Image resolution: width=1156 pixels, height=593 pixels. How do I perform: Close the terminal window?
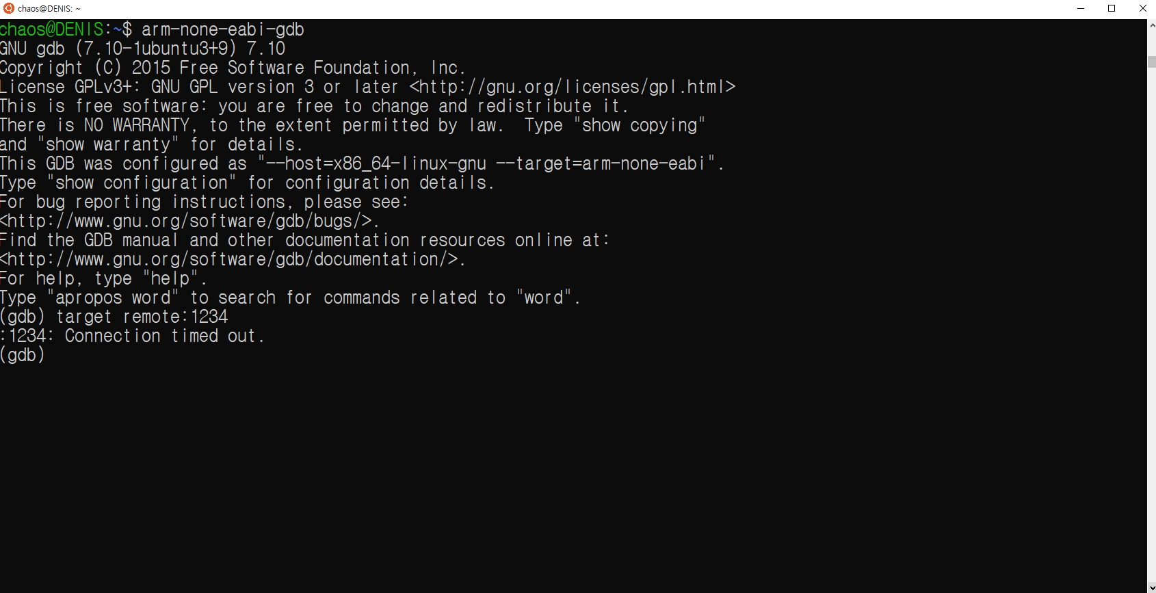[1142, 8]
